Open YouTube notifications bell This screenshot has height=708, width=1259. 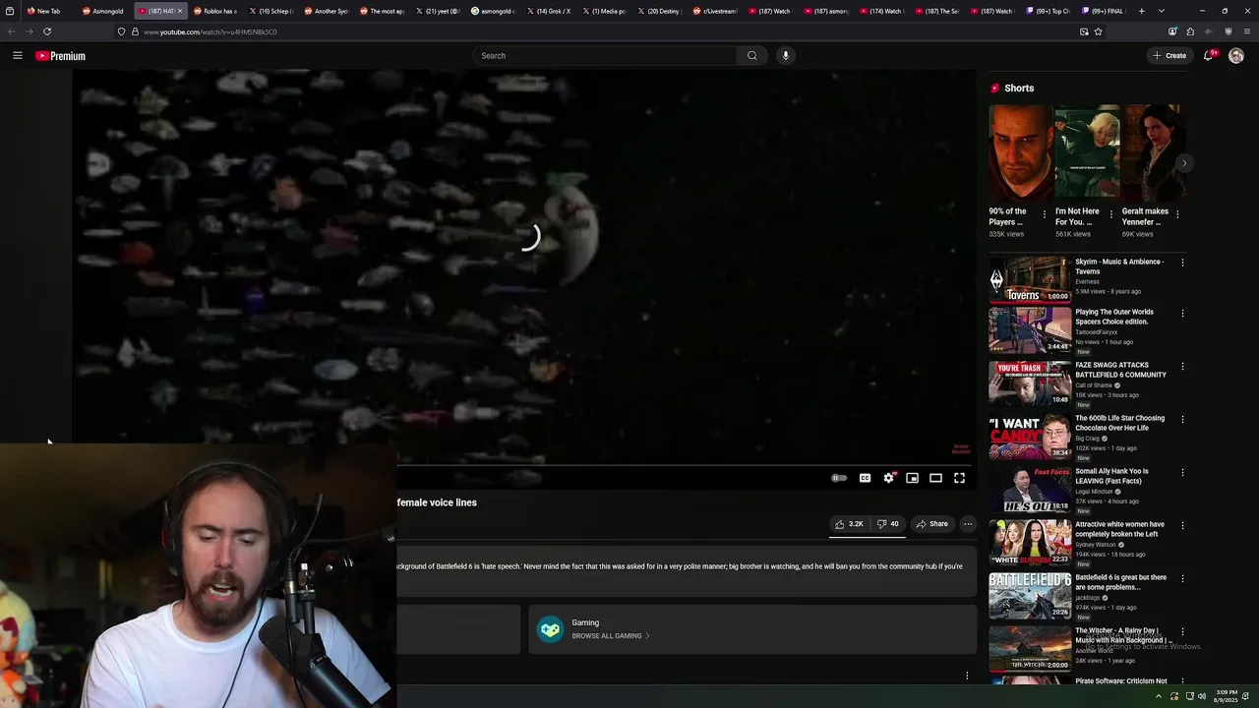coord(1209,56)
